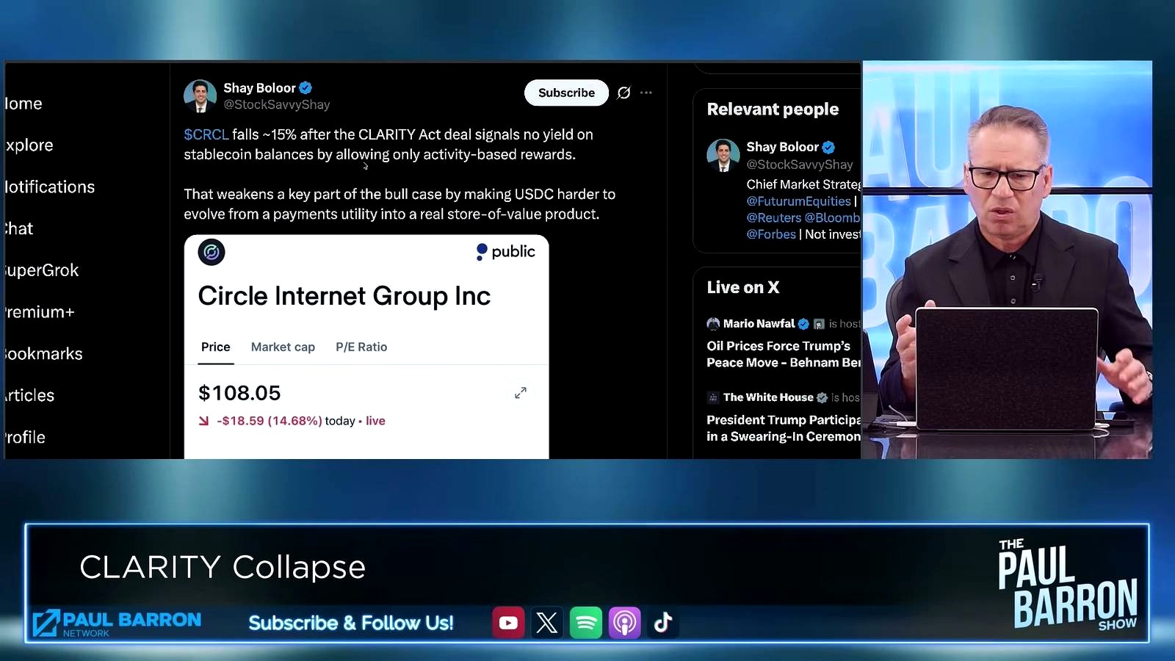This screenshot has width=1175, height=661.
Task: Open Shay Boloor's avatar in the post header
Action: (x=200, y=96)
